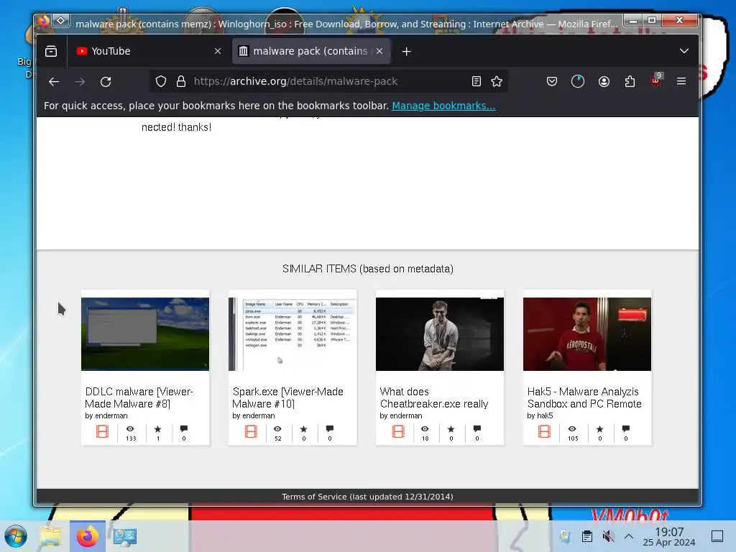Open the tracking protection shield icon
Viewport: 736px width, 552px height.
(x=161, y=82)
